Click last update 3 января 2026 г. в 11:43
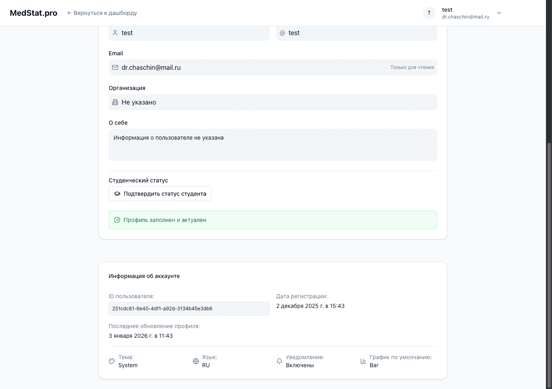Viewport: 552px width, 389px height. tap(141, 336)
